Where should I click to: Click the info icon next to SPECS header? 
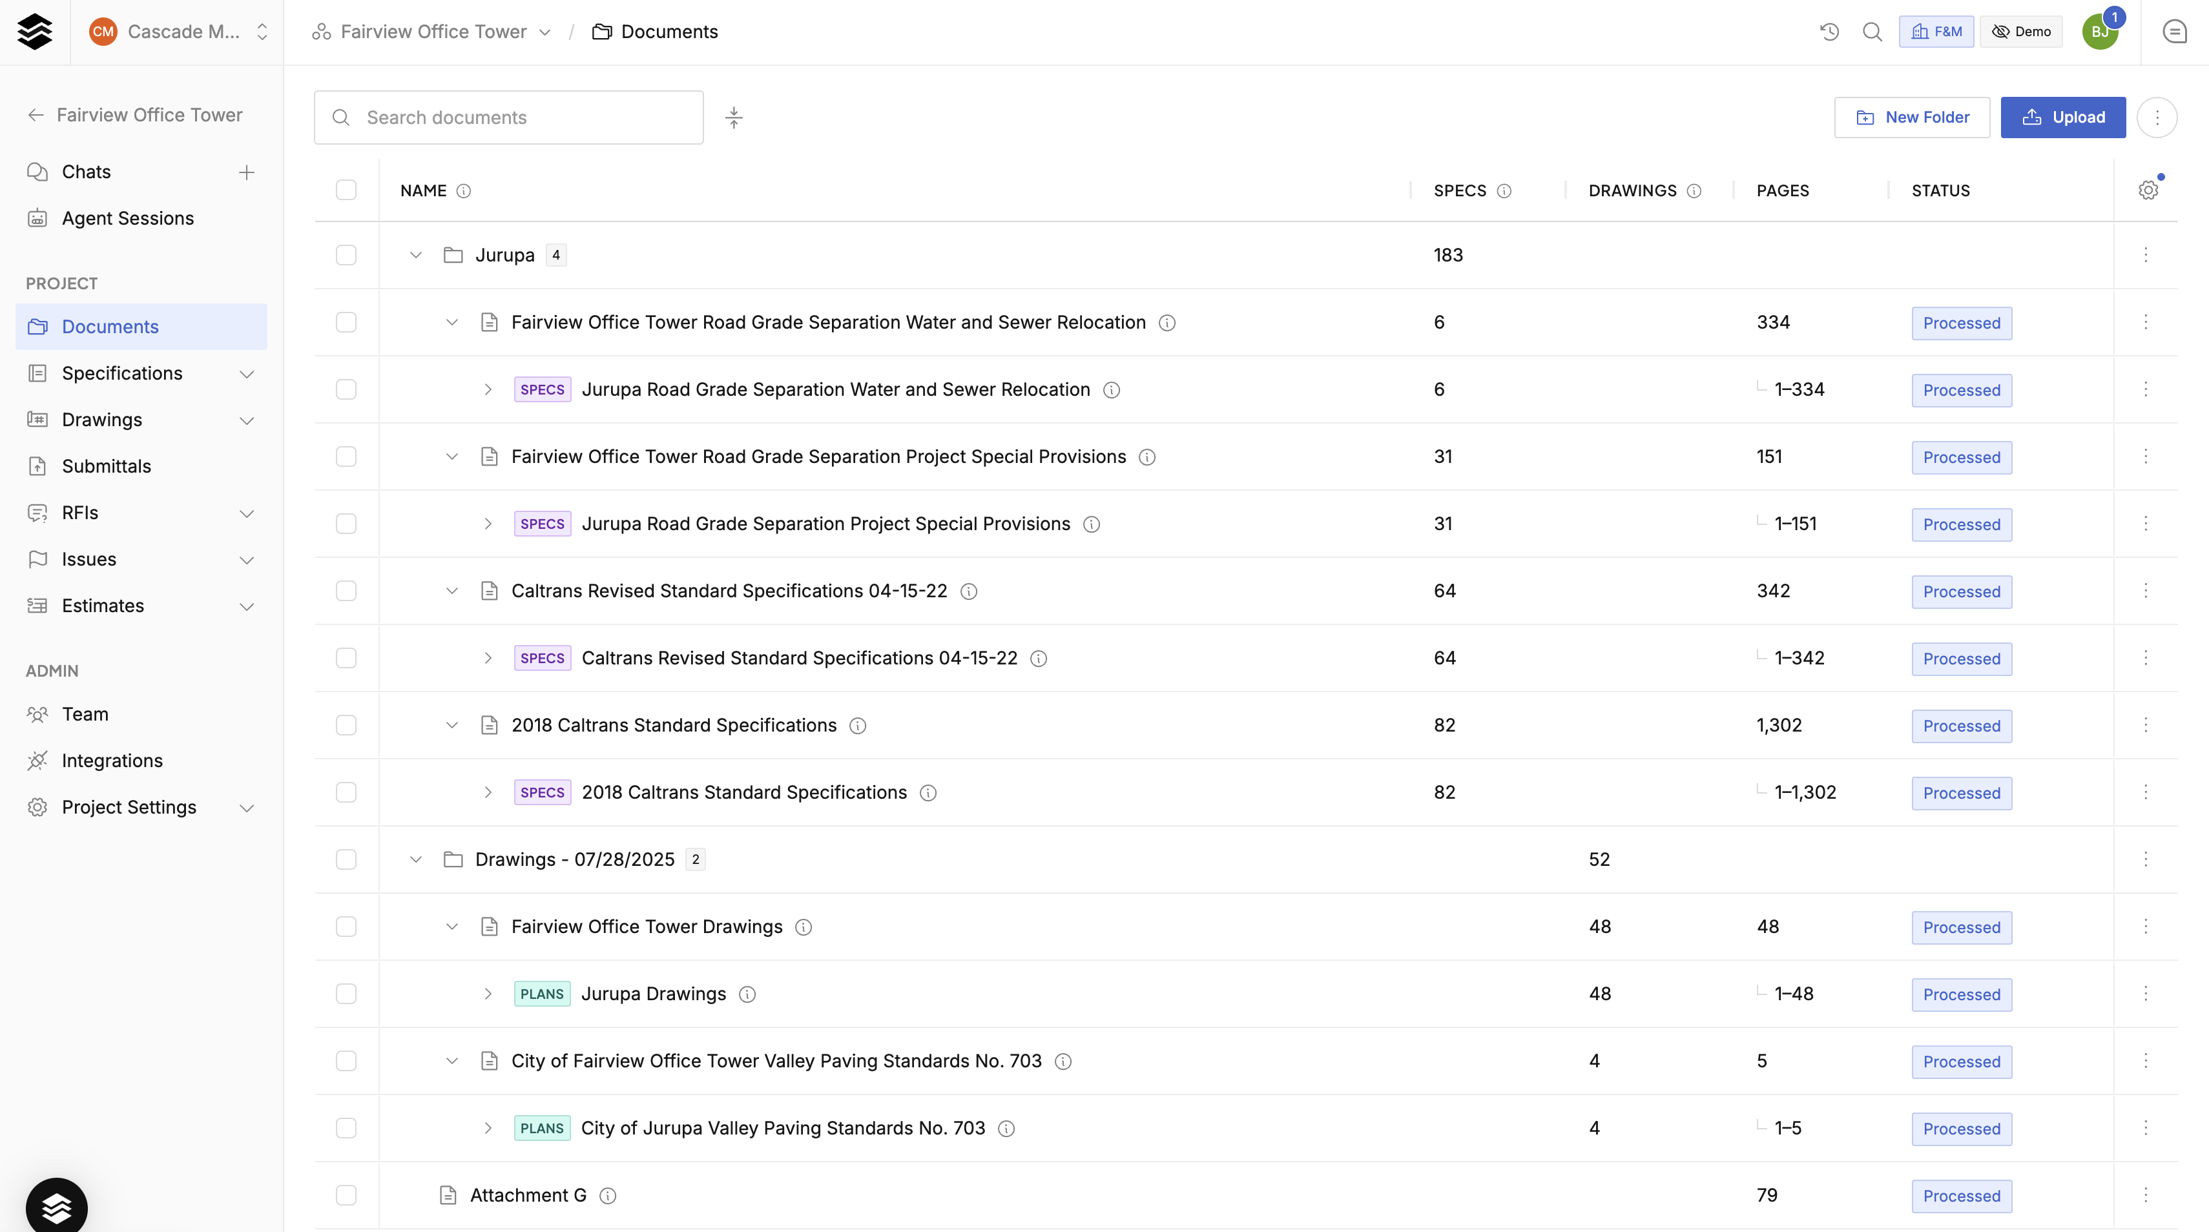point(1504,191)
